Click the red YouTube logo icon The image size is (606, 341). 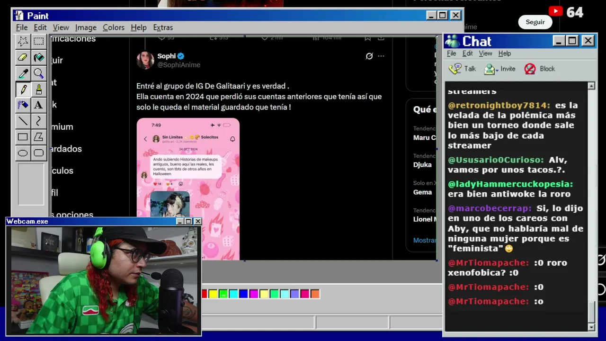click(556, 11)
